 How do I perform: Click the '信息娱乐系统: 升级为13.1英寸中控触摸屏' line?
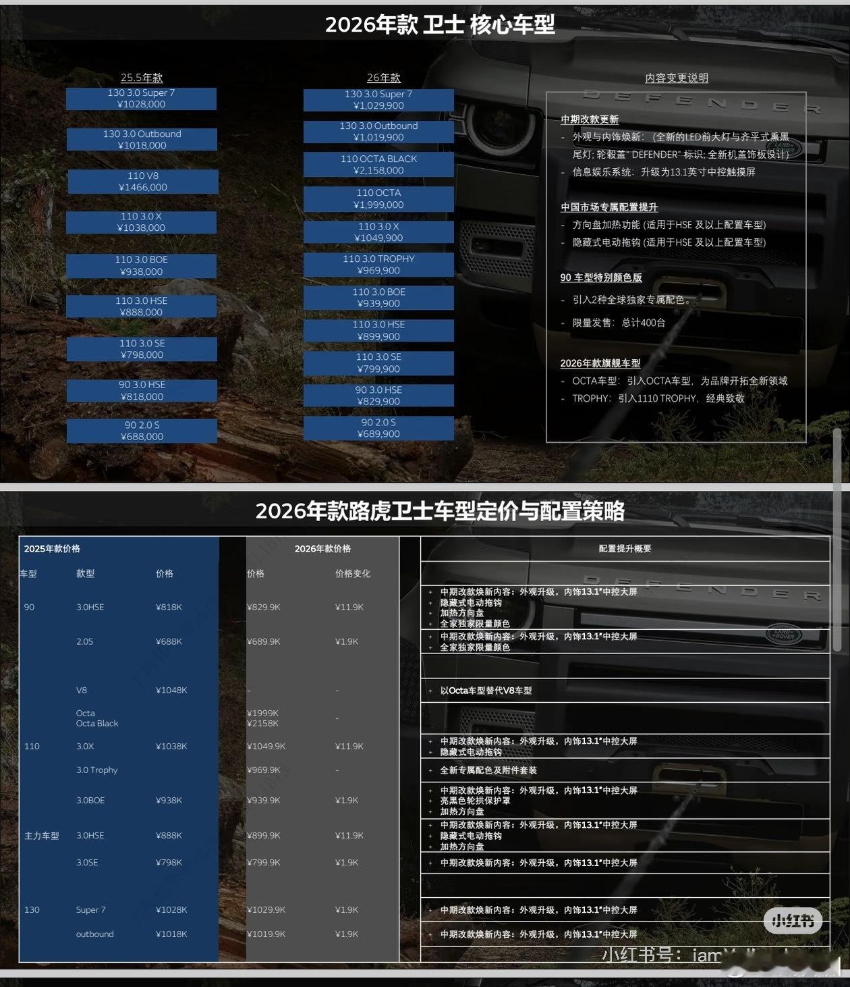tap(664, 172)
